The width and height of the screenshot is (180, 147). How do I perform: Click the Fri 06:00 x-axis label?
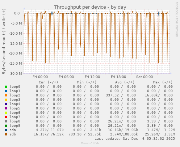[x=66, y=77]
